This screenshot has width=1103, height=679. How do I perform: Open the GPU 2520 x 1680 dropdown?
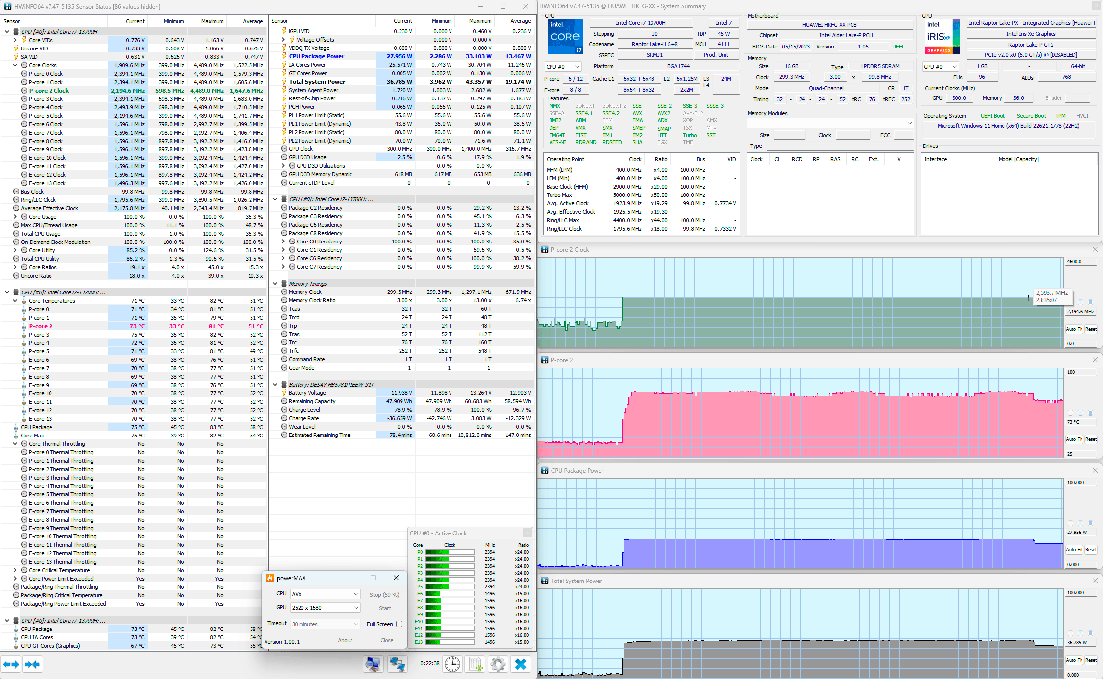point(325,607)
